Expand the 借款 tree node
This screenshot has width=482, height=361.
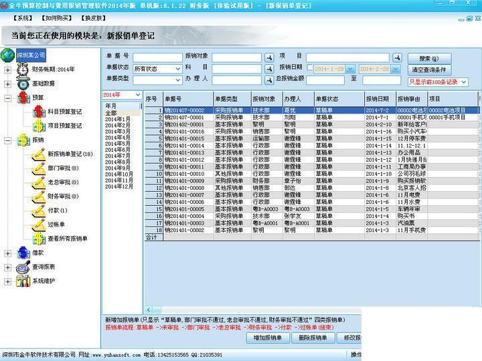7,253
